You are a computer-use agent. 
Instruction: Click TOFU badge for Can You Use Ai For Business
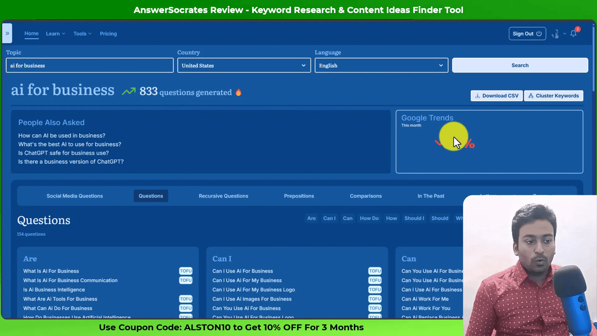375,308
